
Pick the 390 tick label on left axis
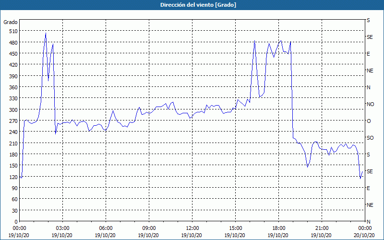pyautogui.click(x=13, y=76)
